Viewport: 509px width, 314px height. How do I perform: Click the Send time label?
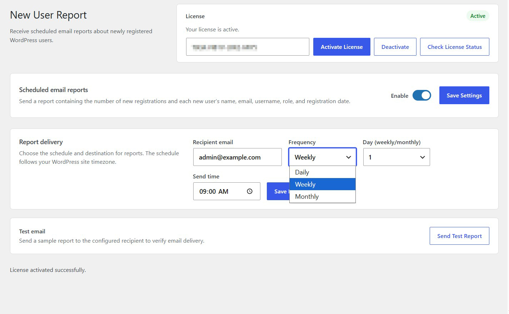pyautogui.click(x=206, y=176)
